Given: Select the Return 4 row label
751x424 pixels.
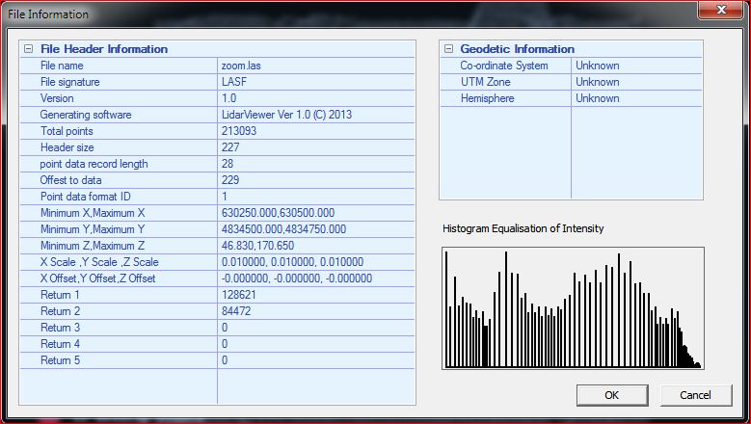Looking at the screenshot, I should pos(60,344).
